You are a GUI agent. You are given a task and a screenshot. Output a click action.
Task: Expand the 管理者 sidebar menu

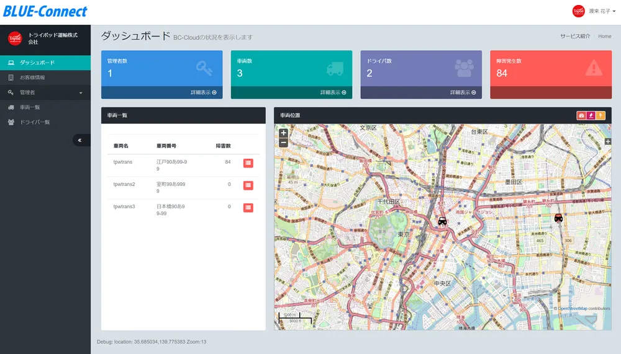(45, 92)
